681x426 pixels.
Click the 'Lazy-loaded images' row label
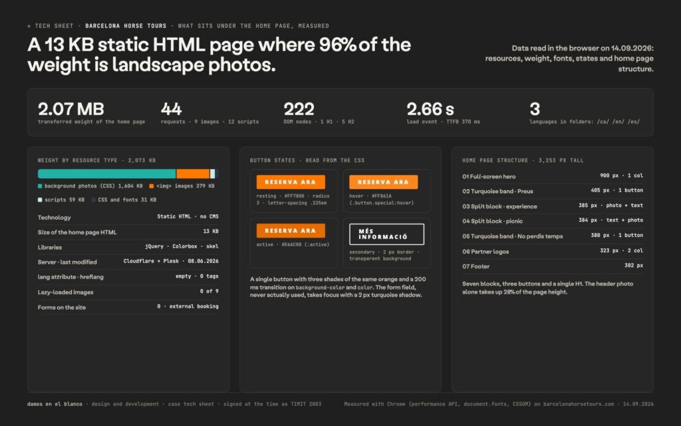[x=66, y=292]
